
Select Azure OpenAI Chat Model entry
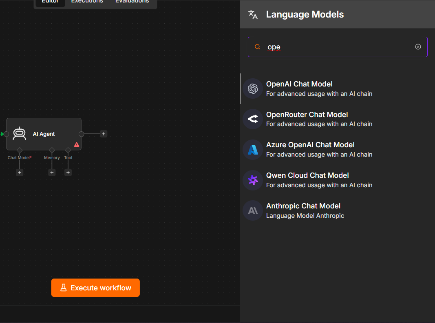337,150
